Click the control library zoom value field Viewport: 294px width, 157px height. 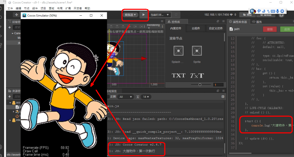(x=219, y=85)
